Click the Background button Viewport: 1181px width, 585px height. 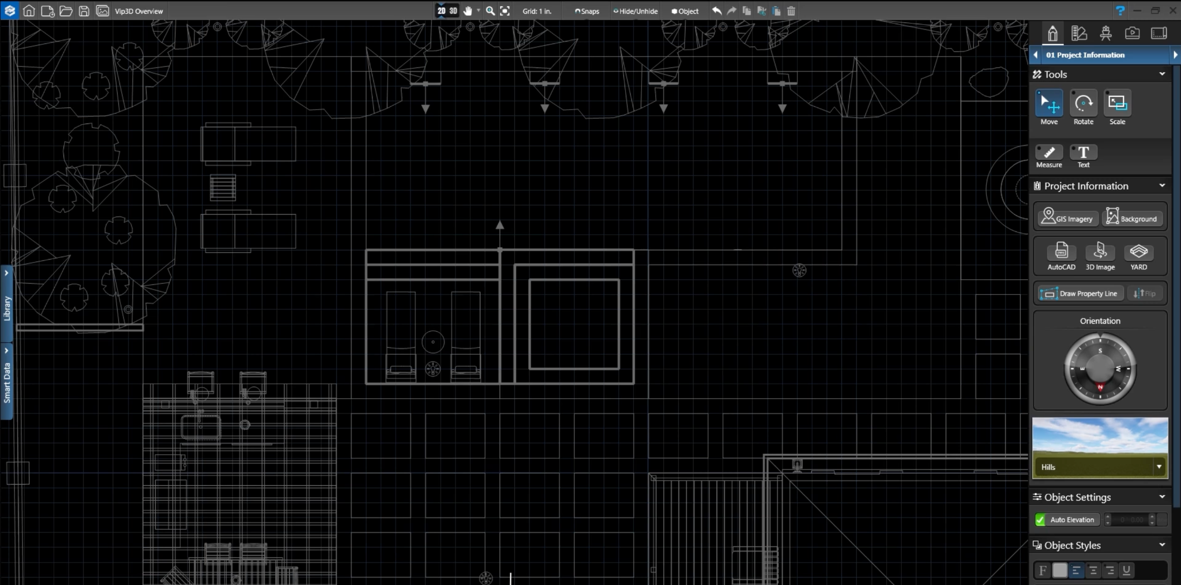(1132, 217)
